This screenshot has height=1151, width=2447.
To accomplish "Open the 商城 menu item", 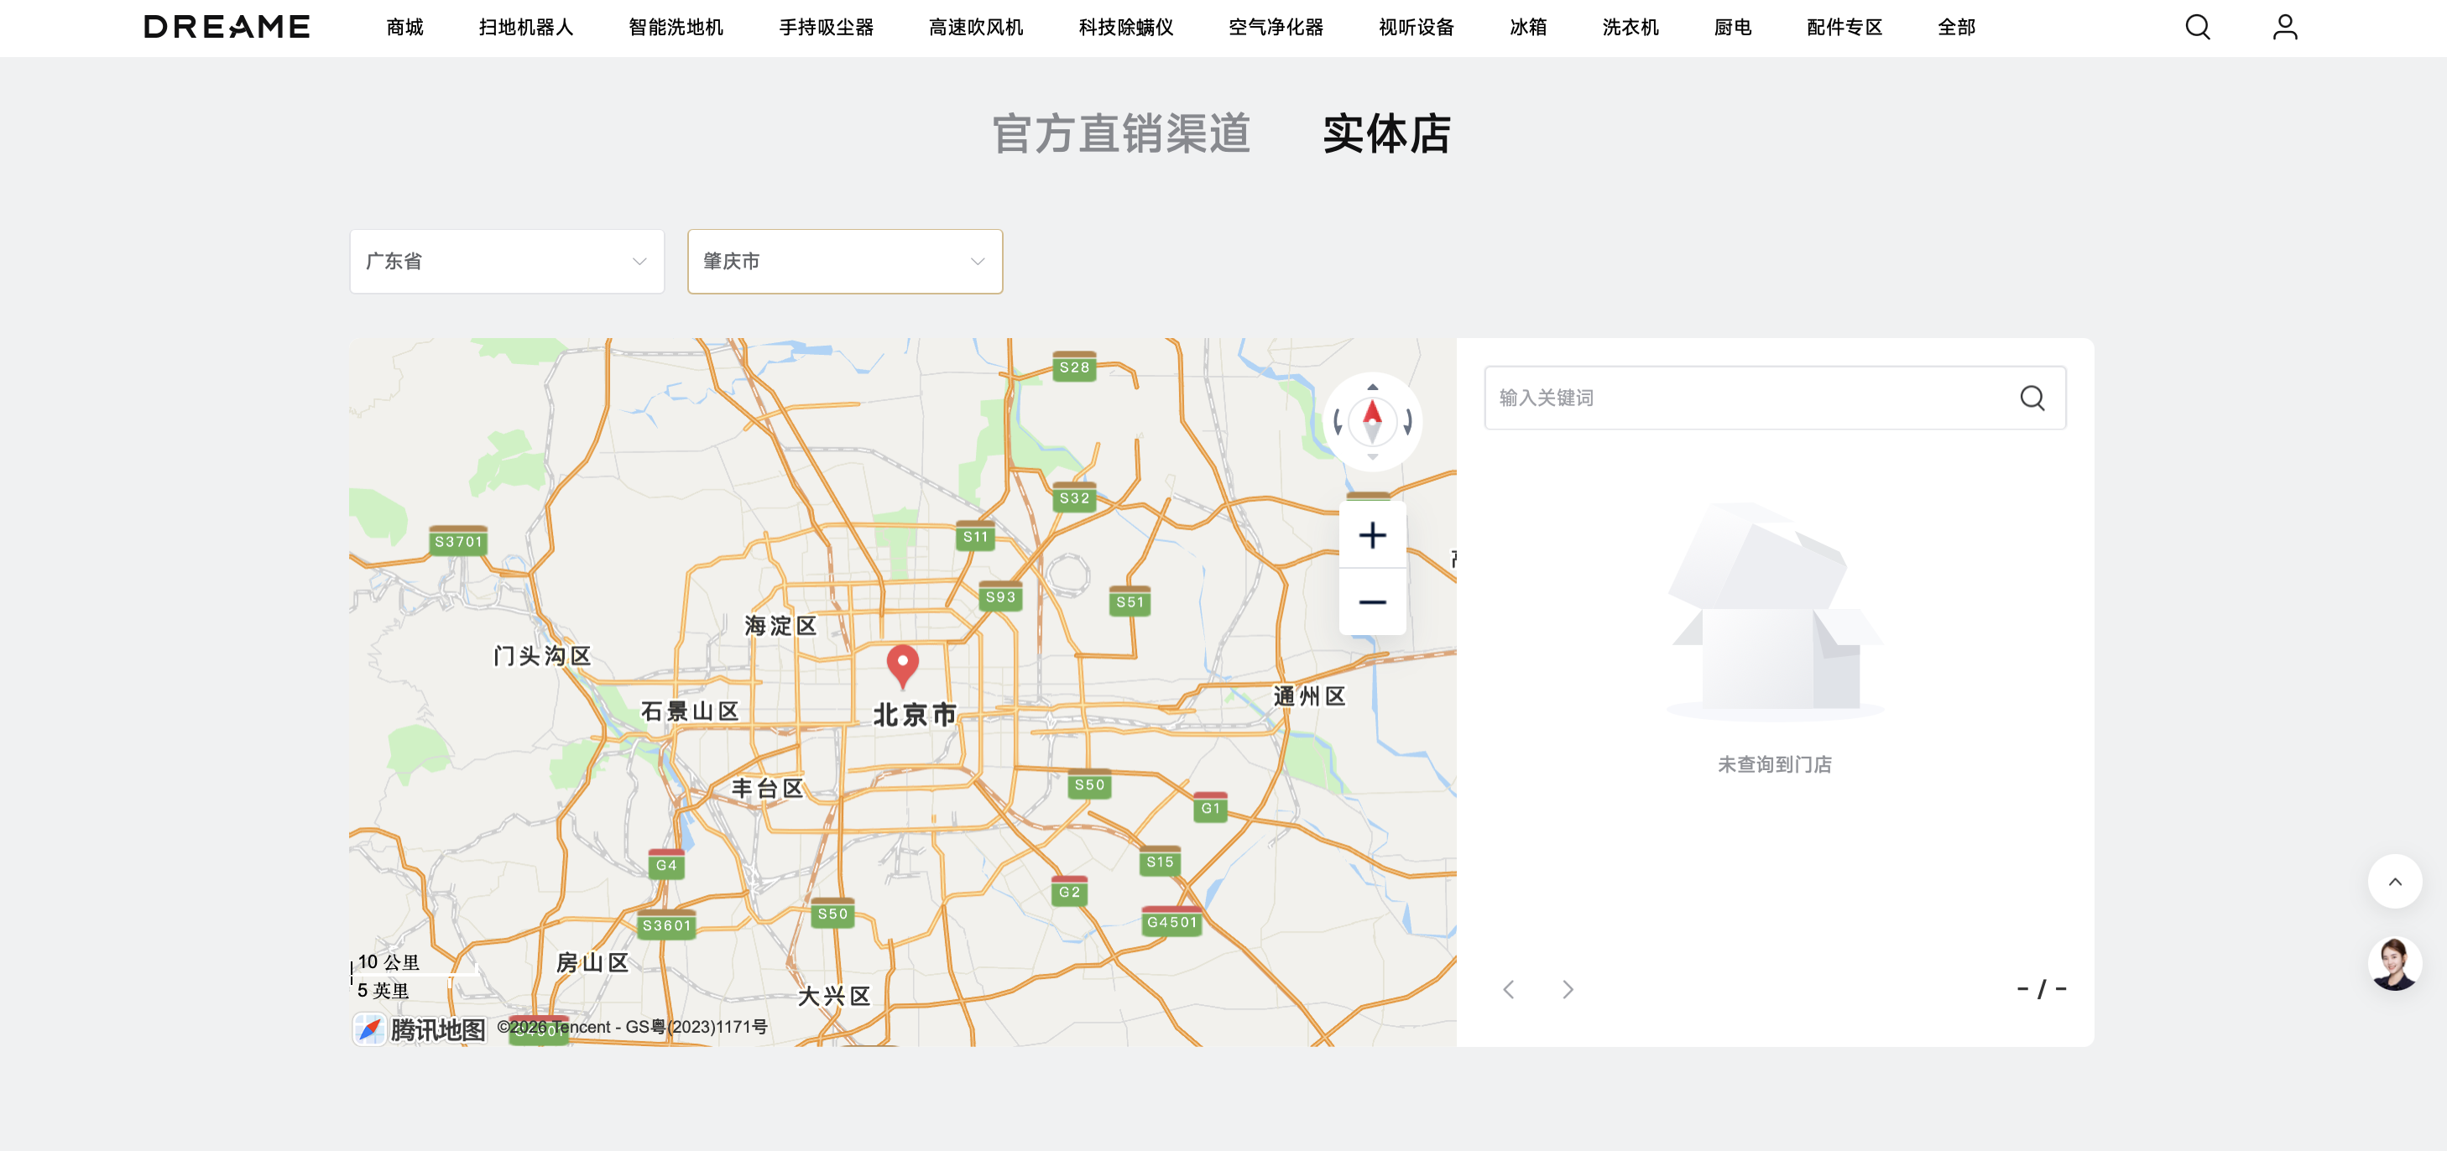I will (x=404, y=28).
